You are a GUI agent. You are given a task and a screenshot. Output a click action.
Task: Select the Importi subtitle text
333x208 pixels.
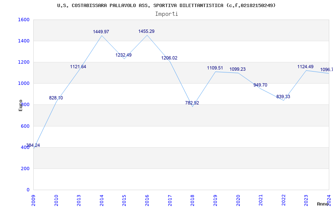[166, 14]
